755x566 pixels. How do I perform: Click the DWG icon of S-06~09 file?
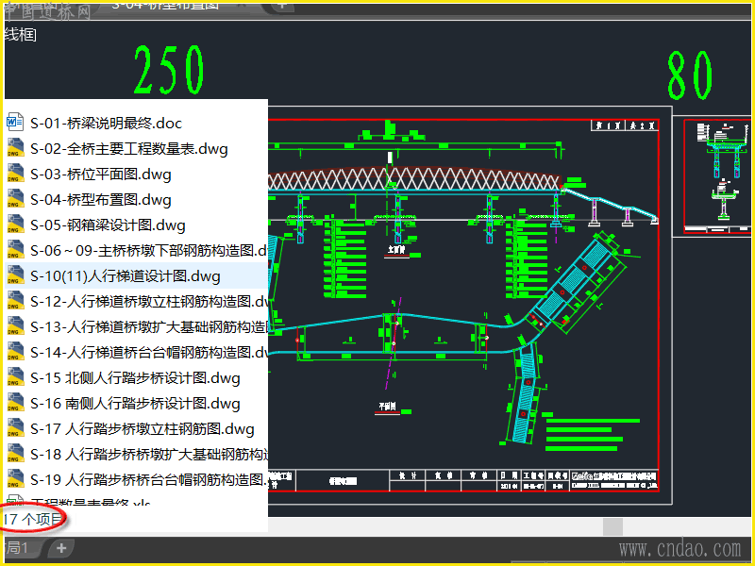[x=15, y=250]
